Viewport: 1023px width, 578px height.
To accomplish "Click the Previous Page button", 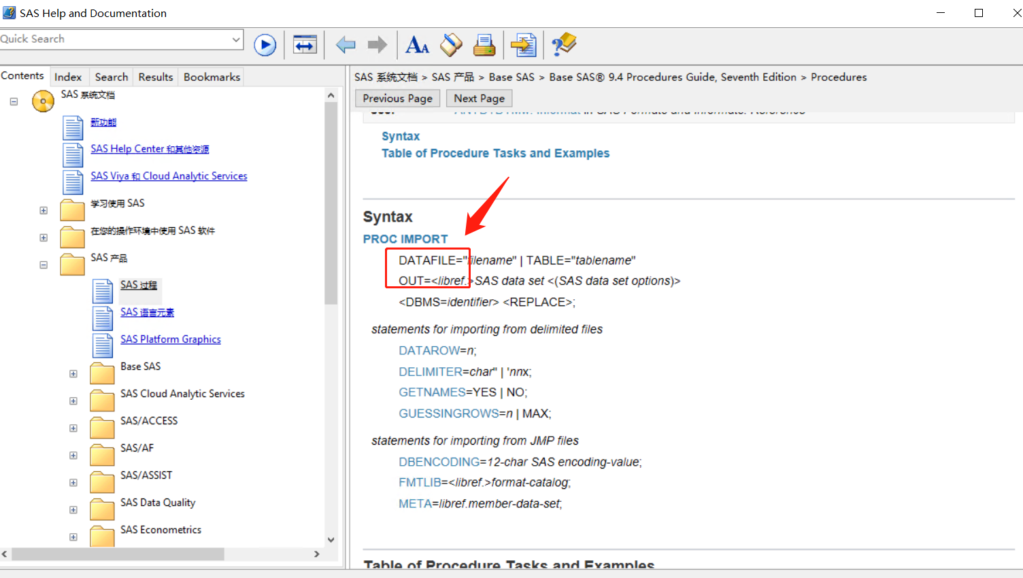I will pyautogui.click(x=397, y=99).
